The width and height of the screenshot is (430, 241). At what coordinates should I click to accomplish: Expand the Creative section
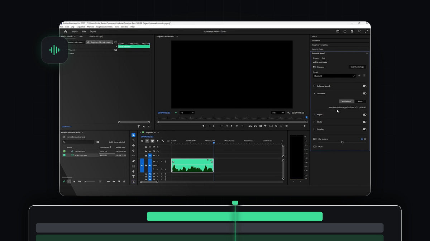(314, 129)
